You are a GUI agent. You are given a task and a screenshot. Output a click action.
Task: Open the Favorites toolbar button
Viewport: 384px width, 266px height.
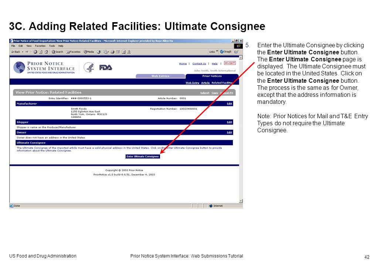point(73,52)
